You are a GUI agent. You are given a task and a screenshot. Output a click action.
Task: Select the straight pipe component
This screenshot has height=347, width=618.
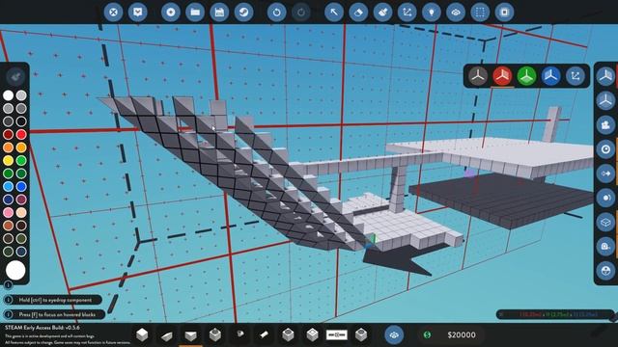click(264, 334)
